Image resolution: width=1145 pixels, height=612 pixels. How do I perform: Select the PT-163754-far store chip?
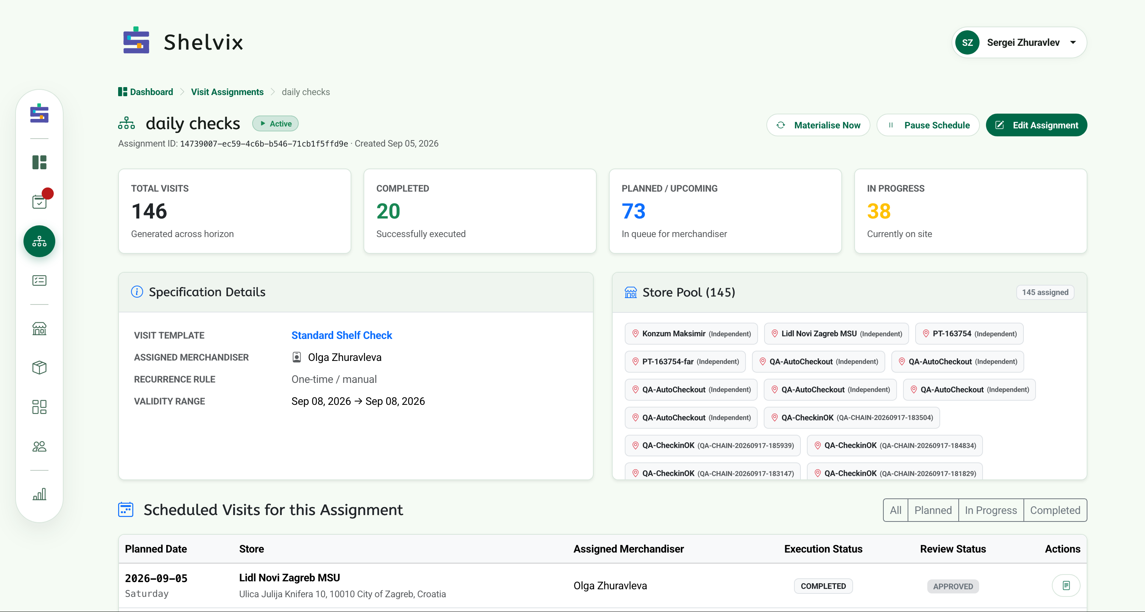[x=685, y=361]
